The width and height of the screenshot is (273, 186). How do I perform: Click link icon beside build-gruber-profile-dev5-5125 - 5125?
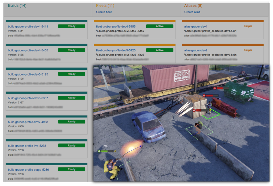pyautogui.click(x=97, y=55)
